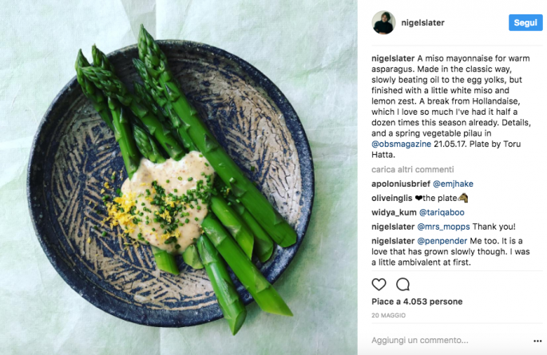Visit the oliveinglis commenter profile
This screenshot has height=355, width=547.
[392, 198]
